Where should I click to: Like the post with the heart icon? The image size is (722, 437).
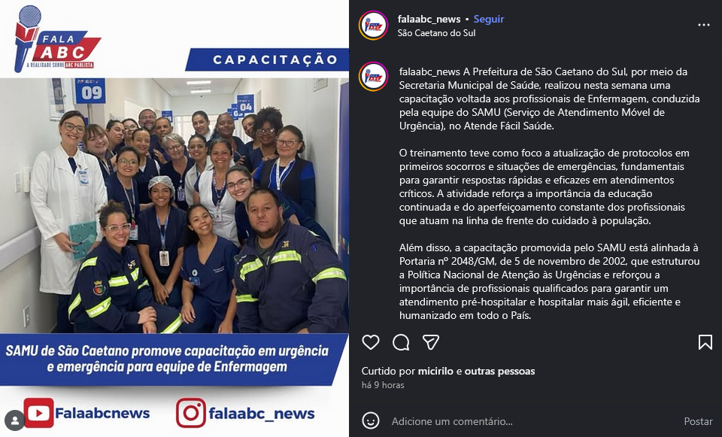point(371,342)
